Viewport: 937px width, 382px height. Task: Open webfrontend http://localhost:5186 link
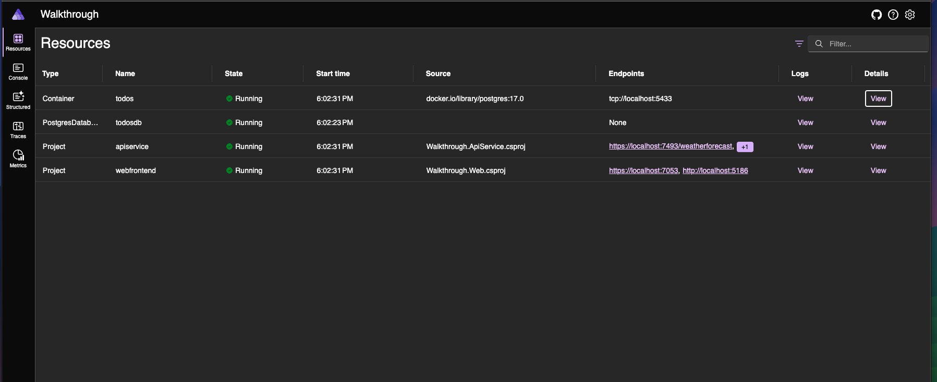715,170
